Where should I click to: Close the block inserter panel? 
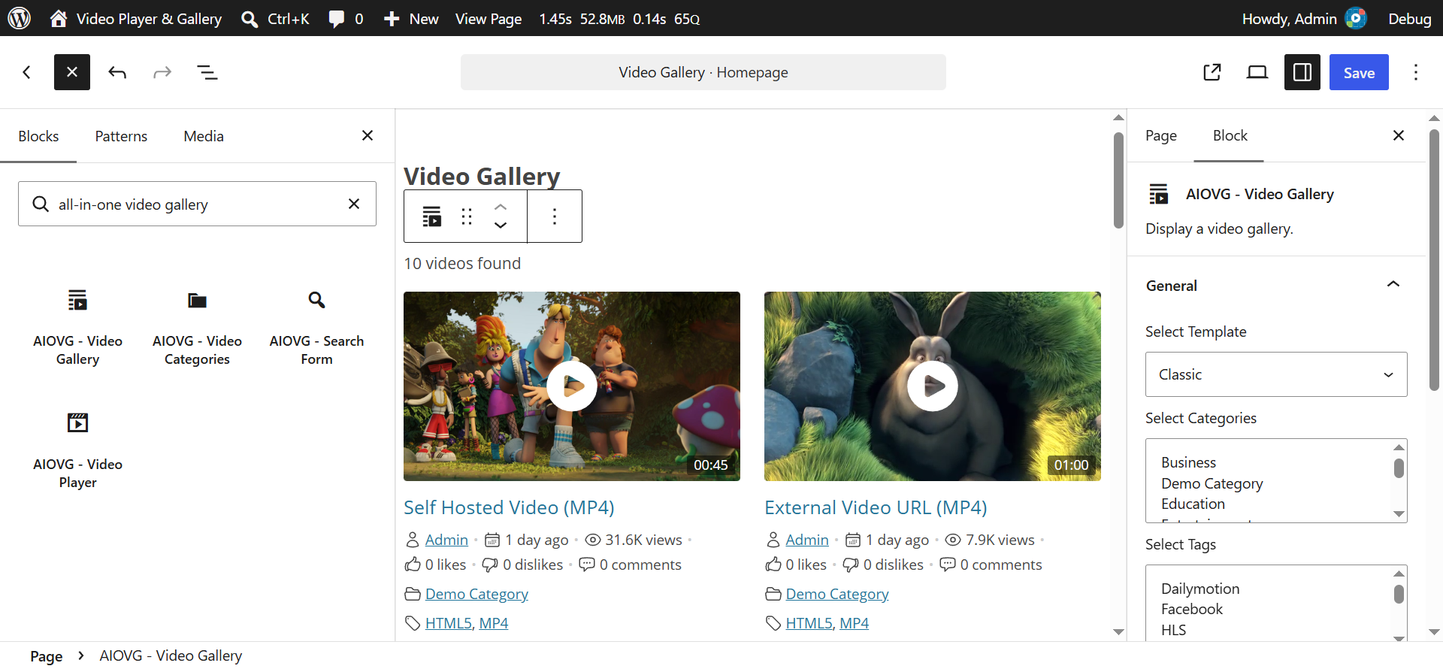(368, 135)
